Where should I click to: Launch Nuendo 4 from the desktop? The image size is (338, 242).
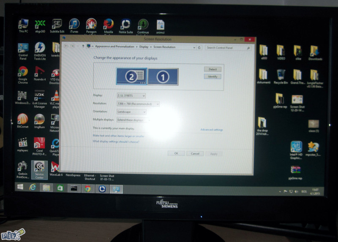tap(40, 74)
